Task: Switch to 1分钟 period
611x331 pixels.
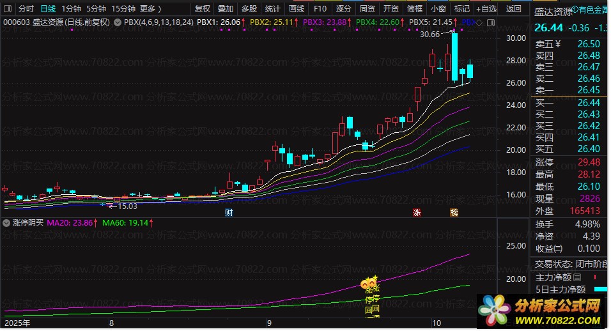Action: [x=72, y=8]
